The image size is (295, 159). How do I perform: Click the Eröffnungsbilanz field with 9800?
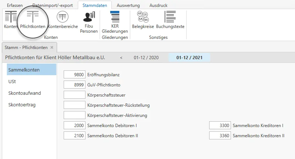[x=75, y=74]
